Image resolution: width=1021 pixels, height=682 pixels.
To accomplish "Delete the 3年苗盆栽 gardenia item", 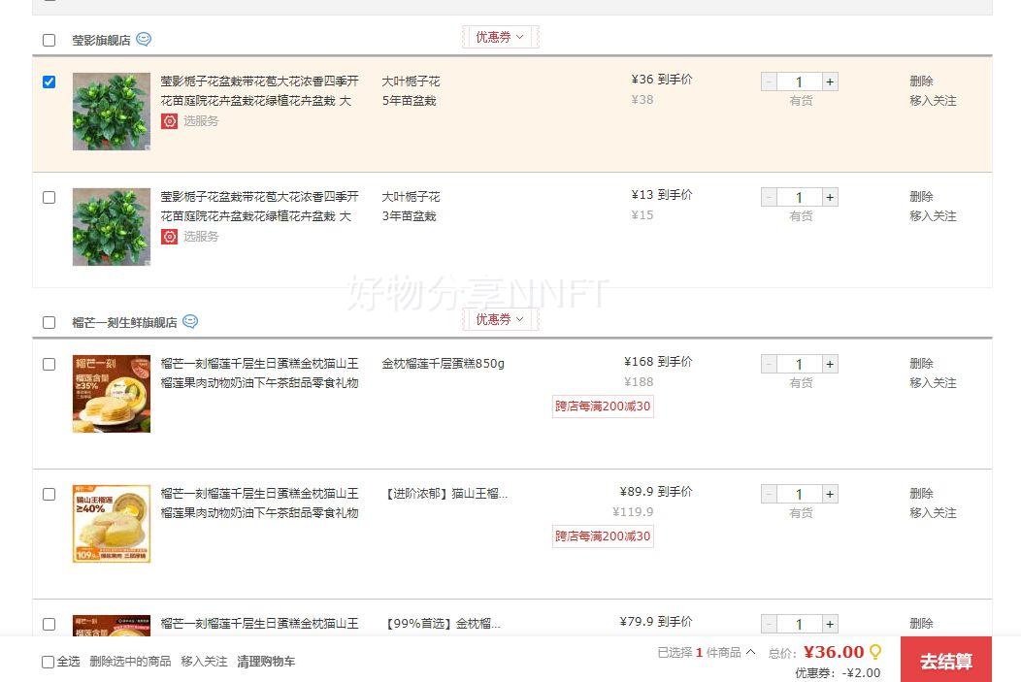I will pos(921,197).
